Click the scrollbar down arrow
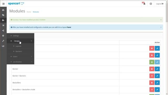 [167, 94]
